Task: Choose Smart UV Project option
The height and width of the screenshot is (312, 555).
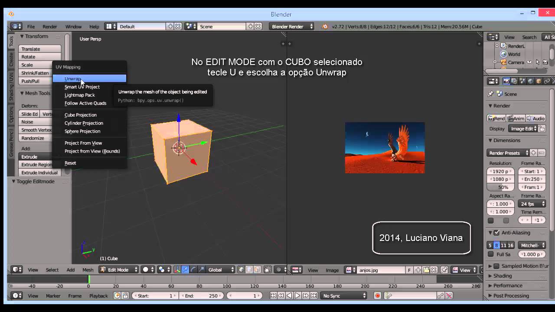Action: click(x=89, y=87)
